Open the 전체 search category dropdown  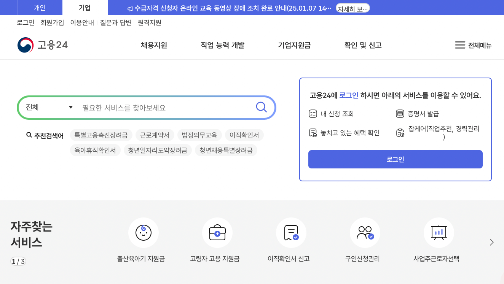(x=48, y=107)
